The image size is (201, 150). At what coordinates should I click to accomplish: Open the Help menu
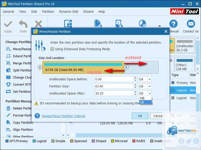[101, 11]
